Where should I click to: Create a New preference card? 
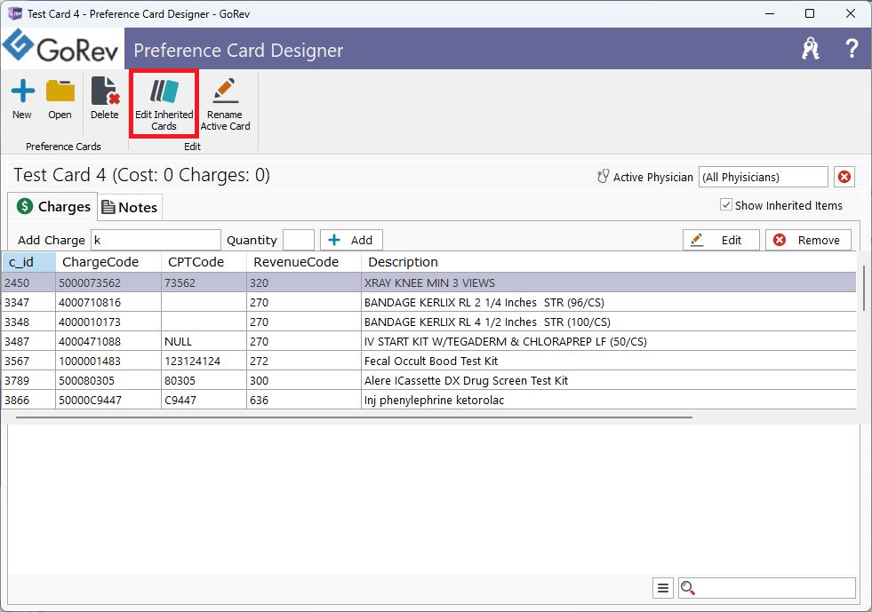[x=22, y=99]
